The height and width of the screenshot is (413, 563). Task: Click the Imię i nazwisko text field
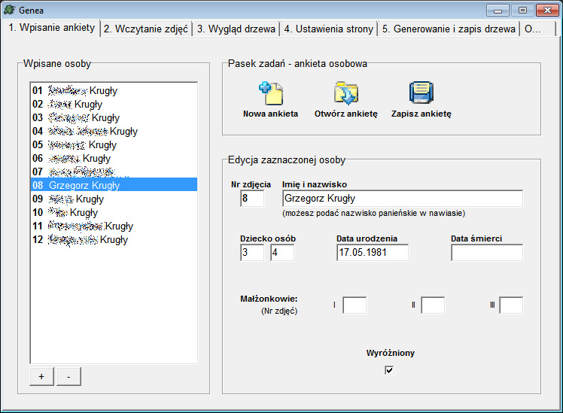(x=402, y=199)
